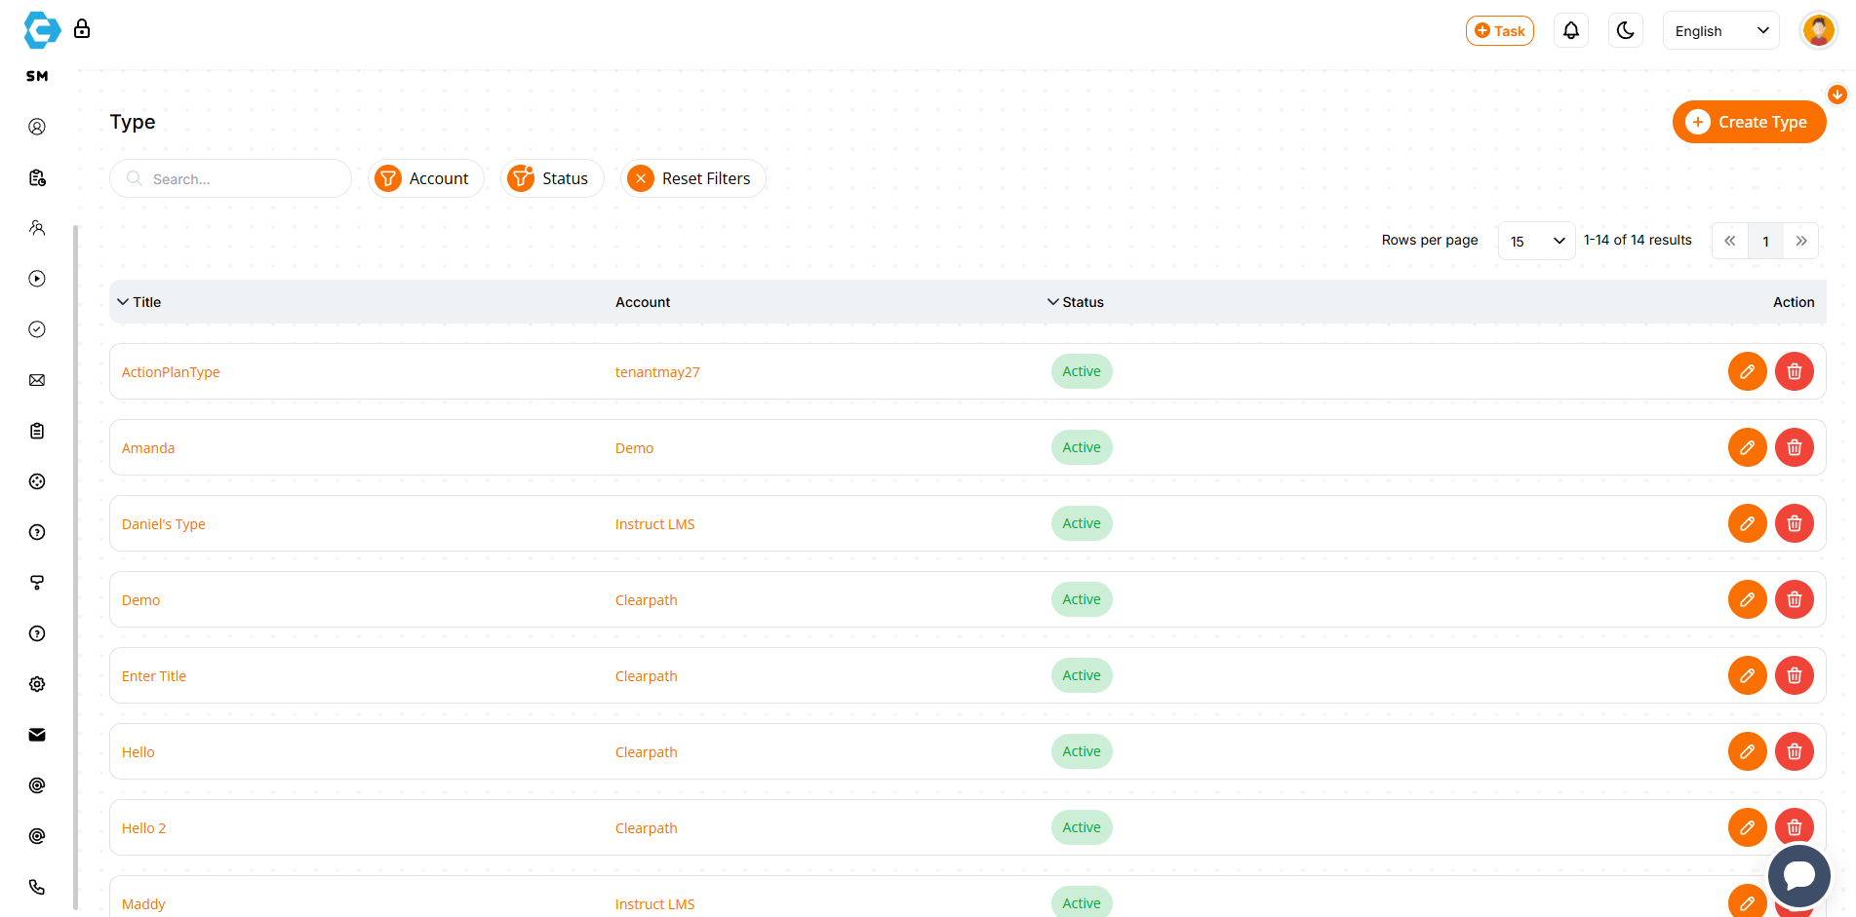The image size is (1856, 917).
Task: Open the Account filter
Action: pyautogui.click(x=426, y=178)
